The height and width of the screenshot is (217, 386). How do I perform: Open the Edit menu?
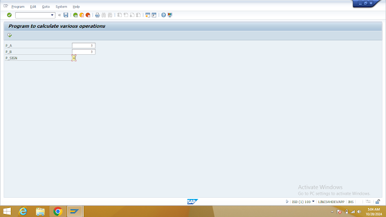coord(33,7)
